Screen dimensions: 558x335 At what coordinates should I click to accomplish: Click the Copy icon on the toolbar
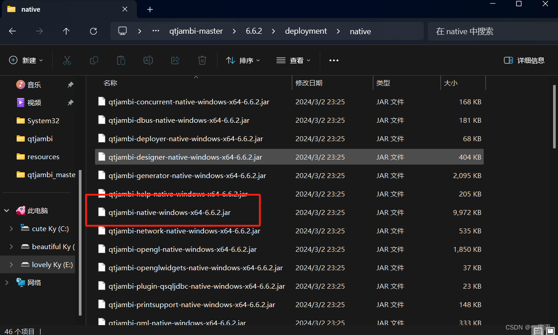pos(94,60)
